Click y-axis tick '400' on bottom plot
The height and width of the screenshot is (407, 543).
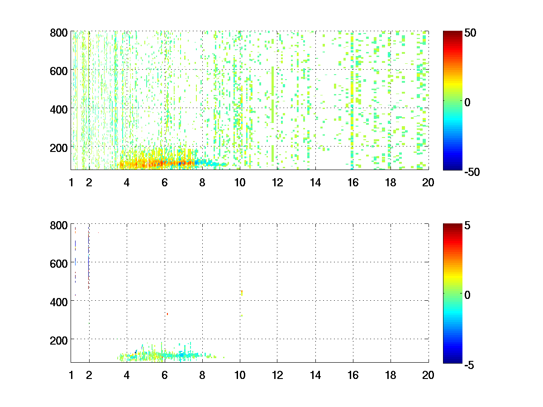[59, 301]
